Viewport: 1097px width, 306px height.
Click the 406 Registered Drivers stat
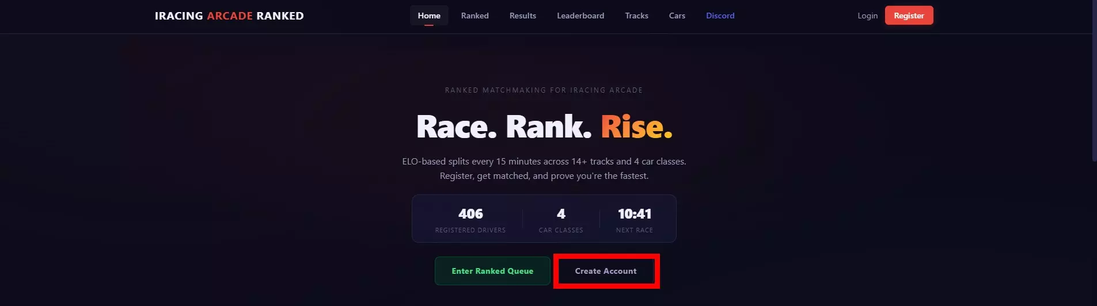[470, 220]
